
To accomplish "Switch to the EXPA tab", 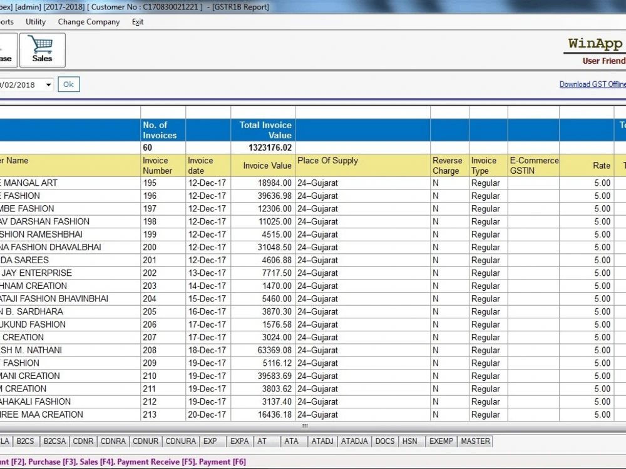I will (x=240, y=441).
